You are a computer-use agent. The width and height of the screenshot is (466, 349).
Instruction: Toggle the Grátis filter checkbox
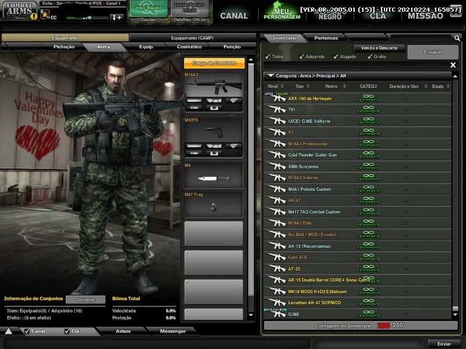370,56
